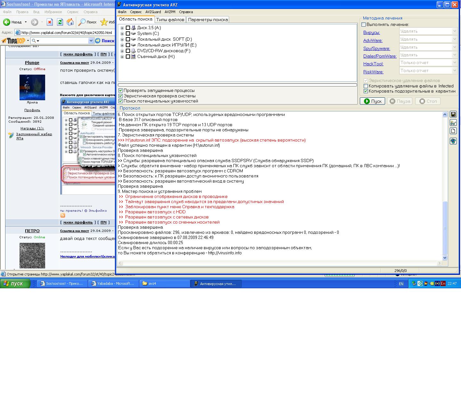The height and width of the screenshot is (410, 461).
Task: Save the AVZ protocol log with the floppy icon
Action: pos(453,114)
